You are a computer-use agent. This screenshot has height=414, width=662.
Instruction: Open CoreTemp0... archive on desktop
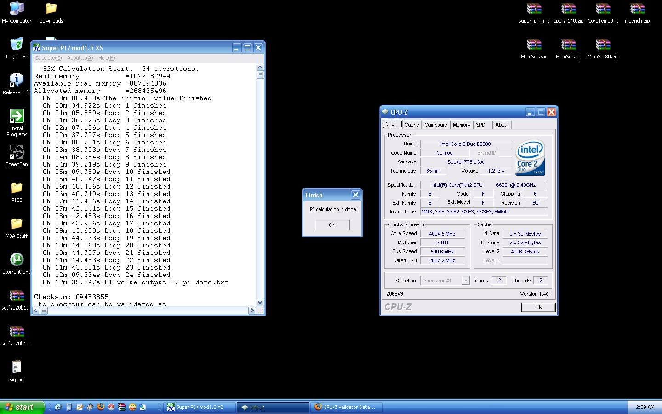pyautogui.click(x=603, y=13)
